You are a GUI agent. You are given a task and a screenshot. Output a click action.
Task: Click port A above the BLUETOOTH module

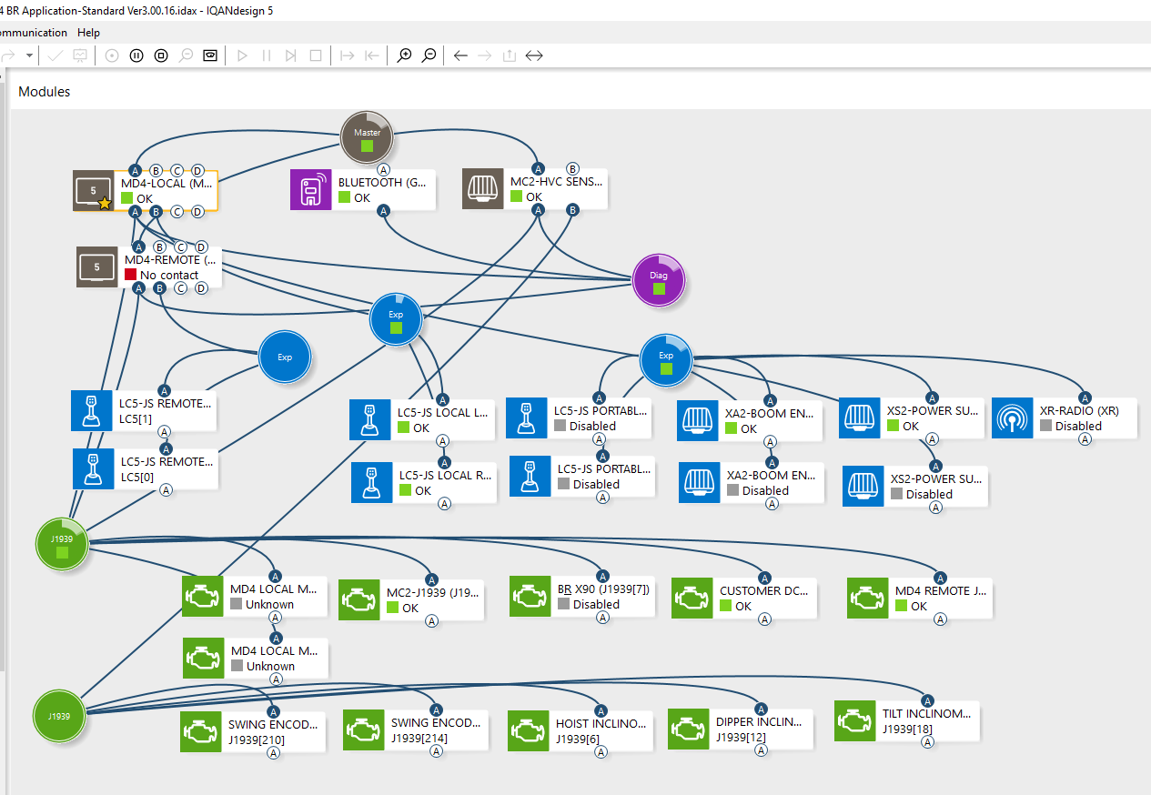tap(384, 169)
